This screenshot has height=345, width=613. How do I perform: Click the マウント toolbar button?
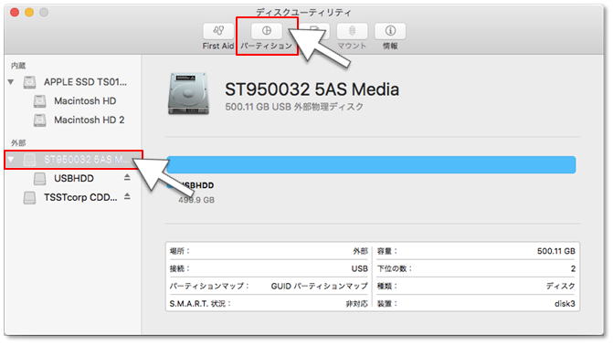tap(352, 31)
